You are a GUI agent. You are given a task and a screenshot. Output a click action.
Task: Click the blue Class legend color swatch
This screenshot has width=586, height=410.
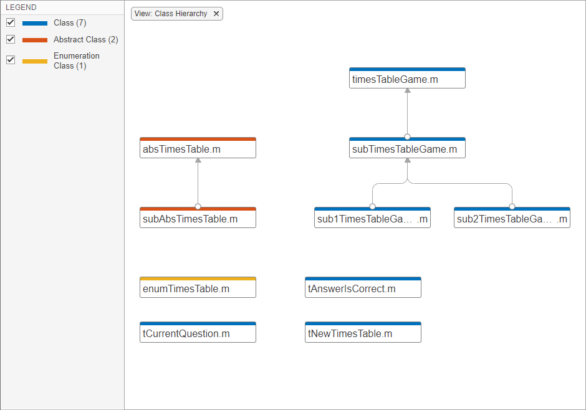point(35,23)
